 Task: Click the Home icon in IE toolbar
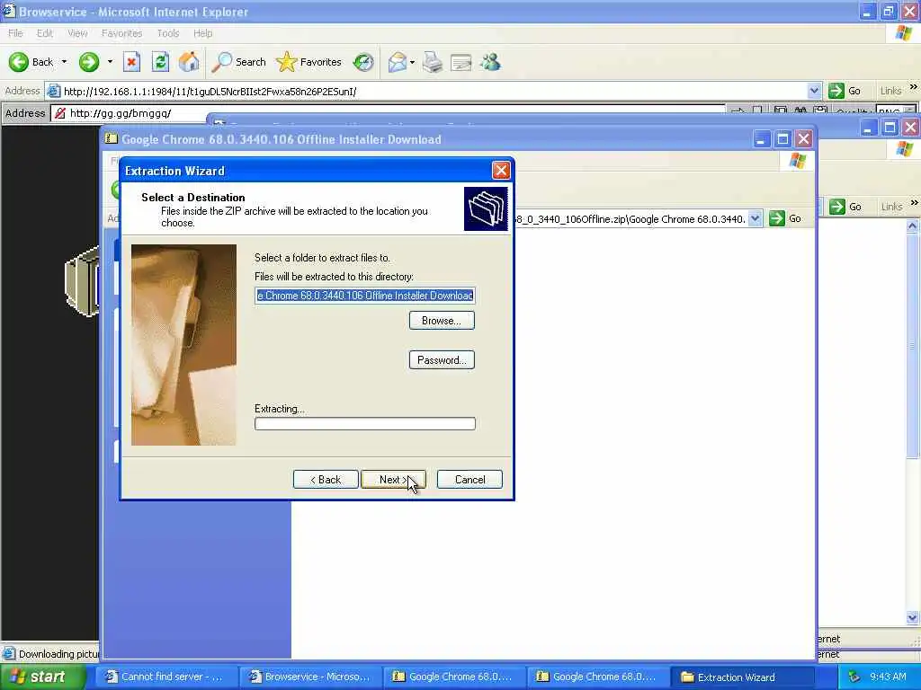pyautogui.click(x=189, y=62)
